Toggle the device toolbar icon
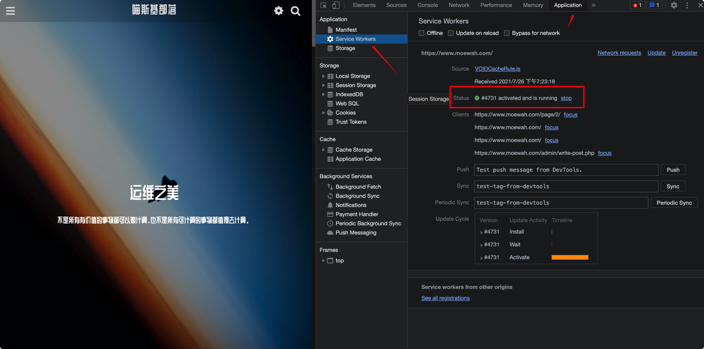 336,5
